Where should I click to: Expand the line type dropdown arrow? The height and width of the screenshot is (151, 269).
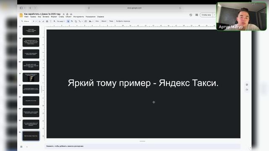82,21
